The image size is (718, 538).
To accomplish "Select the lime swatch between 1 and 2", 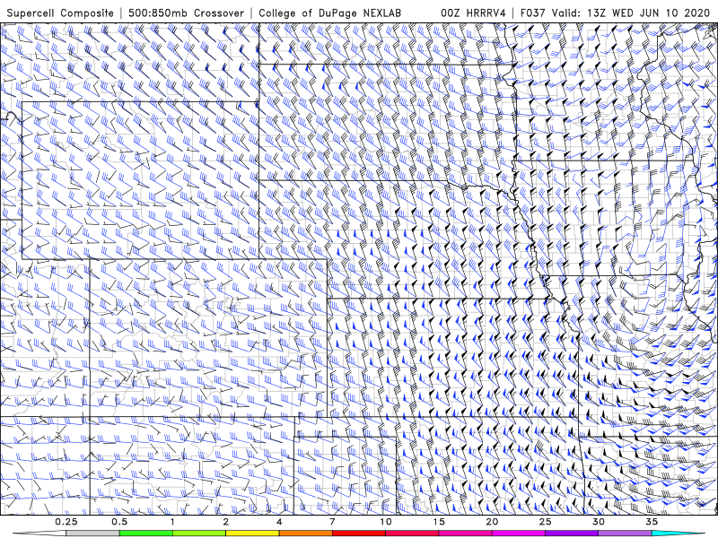I will pyautogui.click(x=199, y=534).
